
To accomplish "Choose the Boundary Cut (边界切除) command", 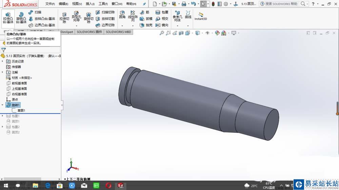I will (x=105, y=25).
